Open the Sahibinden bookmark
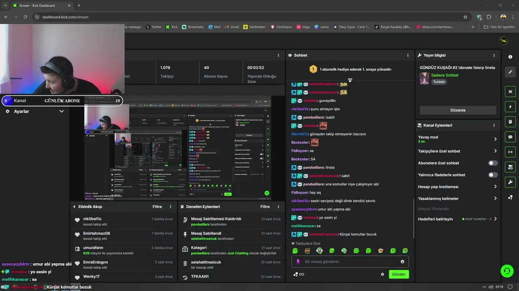The height and width of the screenshot is (291, 519). (254, 27)
